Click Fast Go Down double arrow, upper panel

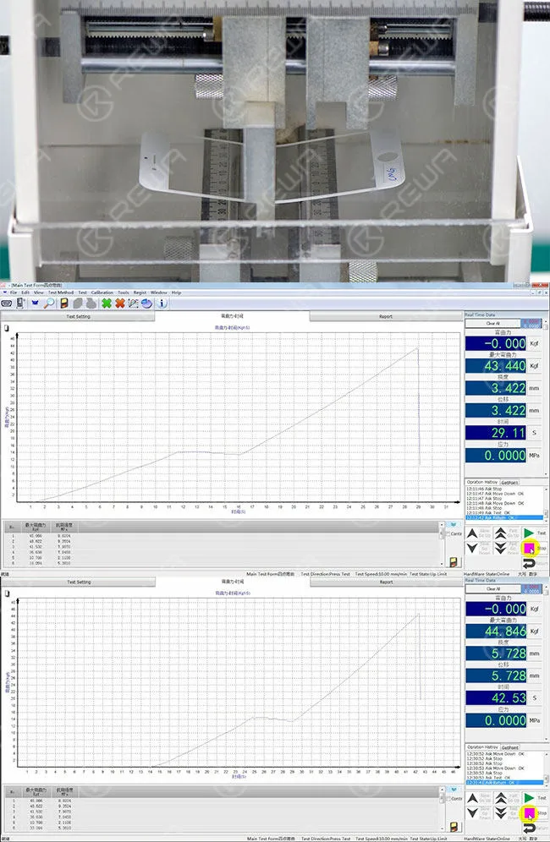click(500, 548)
